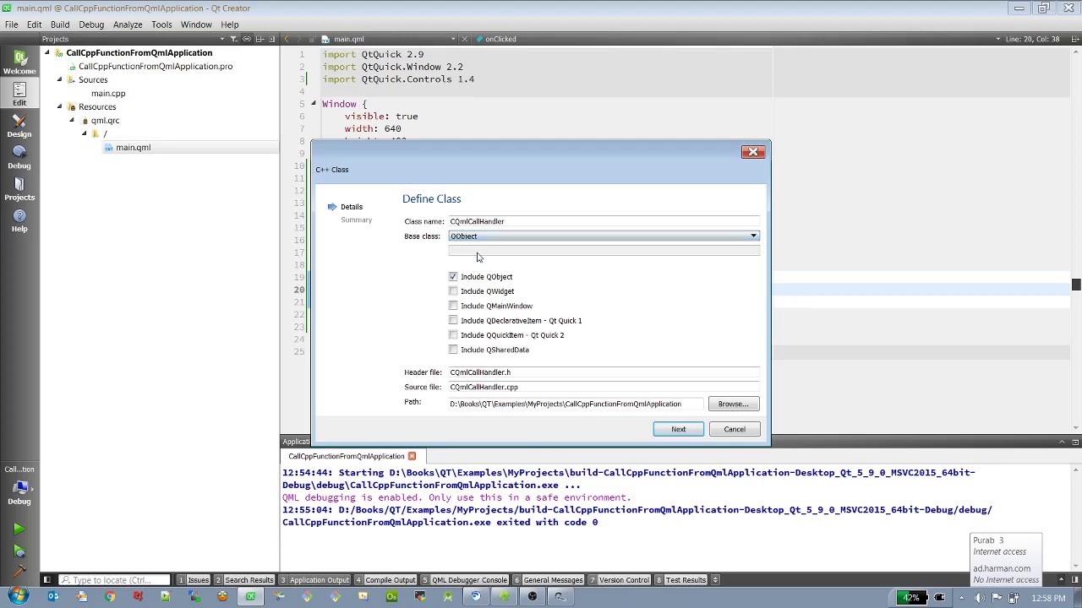Screen dimensions: 1082x608
Task: Collapse the qml.qrc node
Action: coord(72,121)
